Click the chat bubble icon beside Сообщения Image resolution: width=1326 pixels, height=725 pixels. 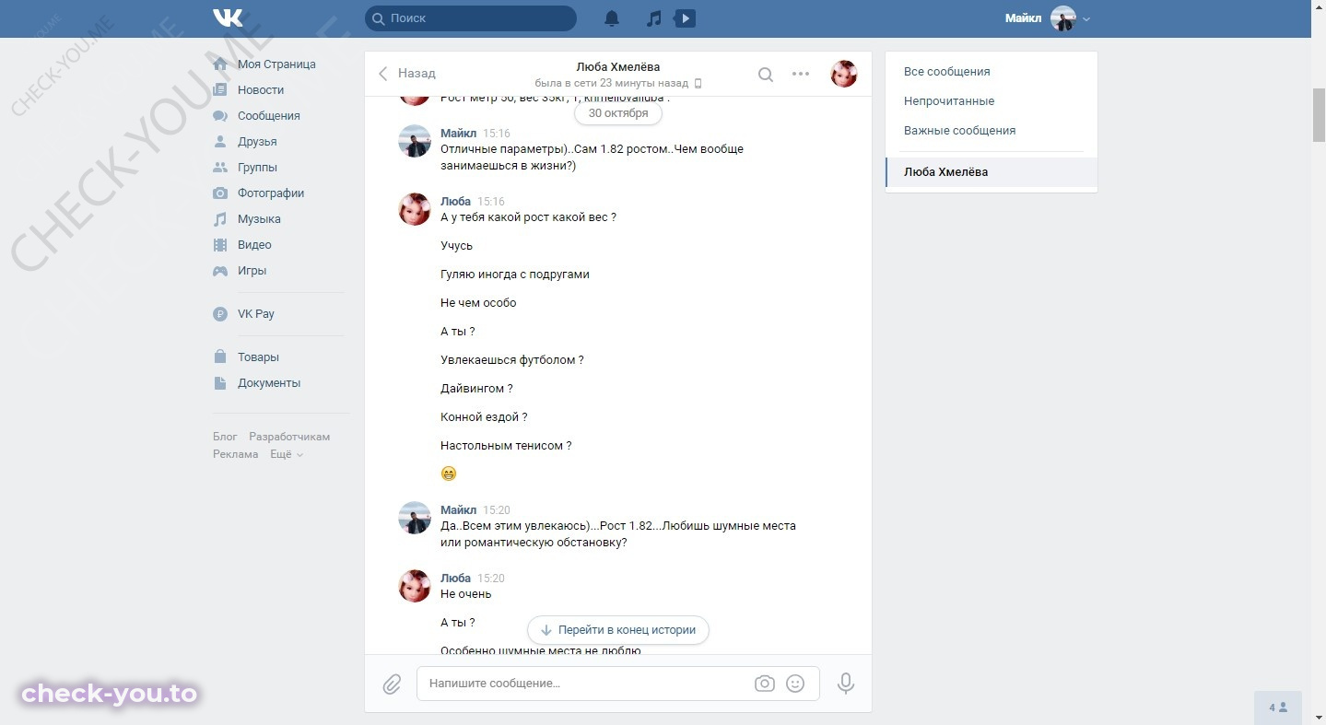(220, 116)
